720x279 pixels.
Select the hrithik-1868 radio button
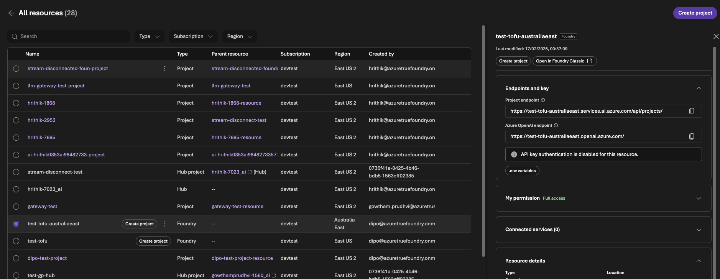16,103
